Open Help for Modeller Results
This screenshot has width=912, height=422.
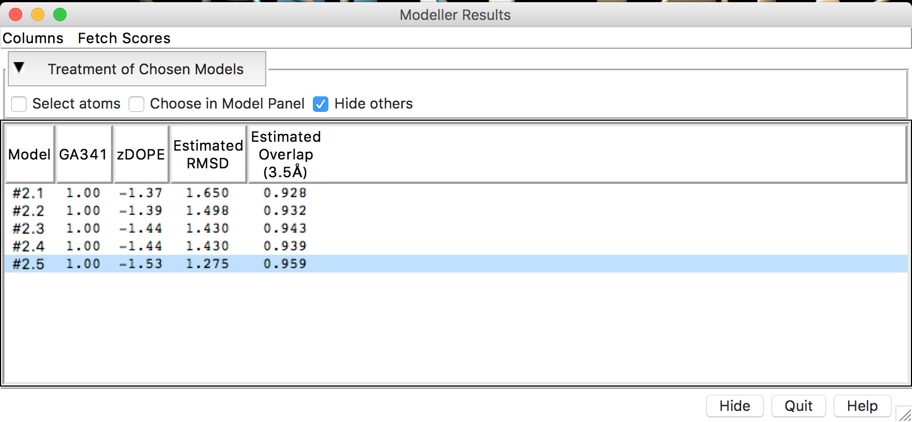862,406
